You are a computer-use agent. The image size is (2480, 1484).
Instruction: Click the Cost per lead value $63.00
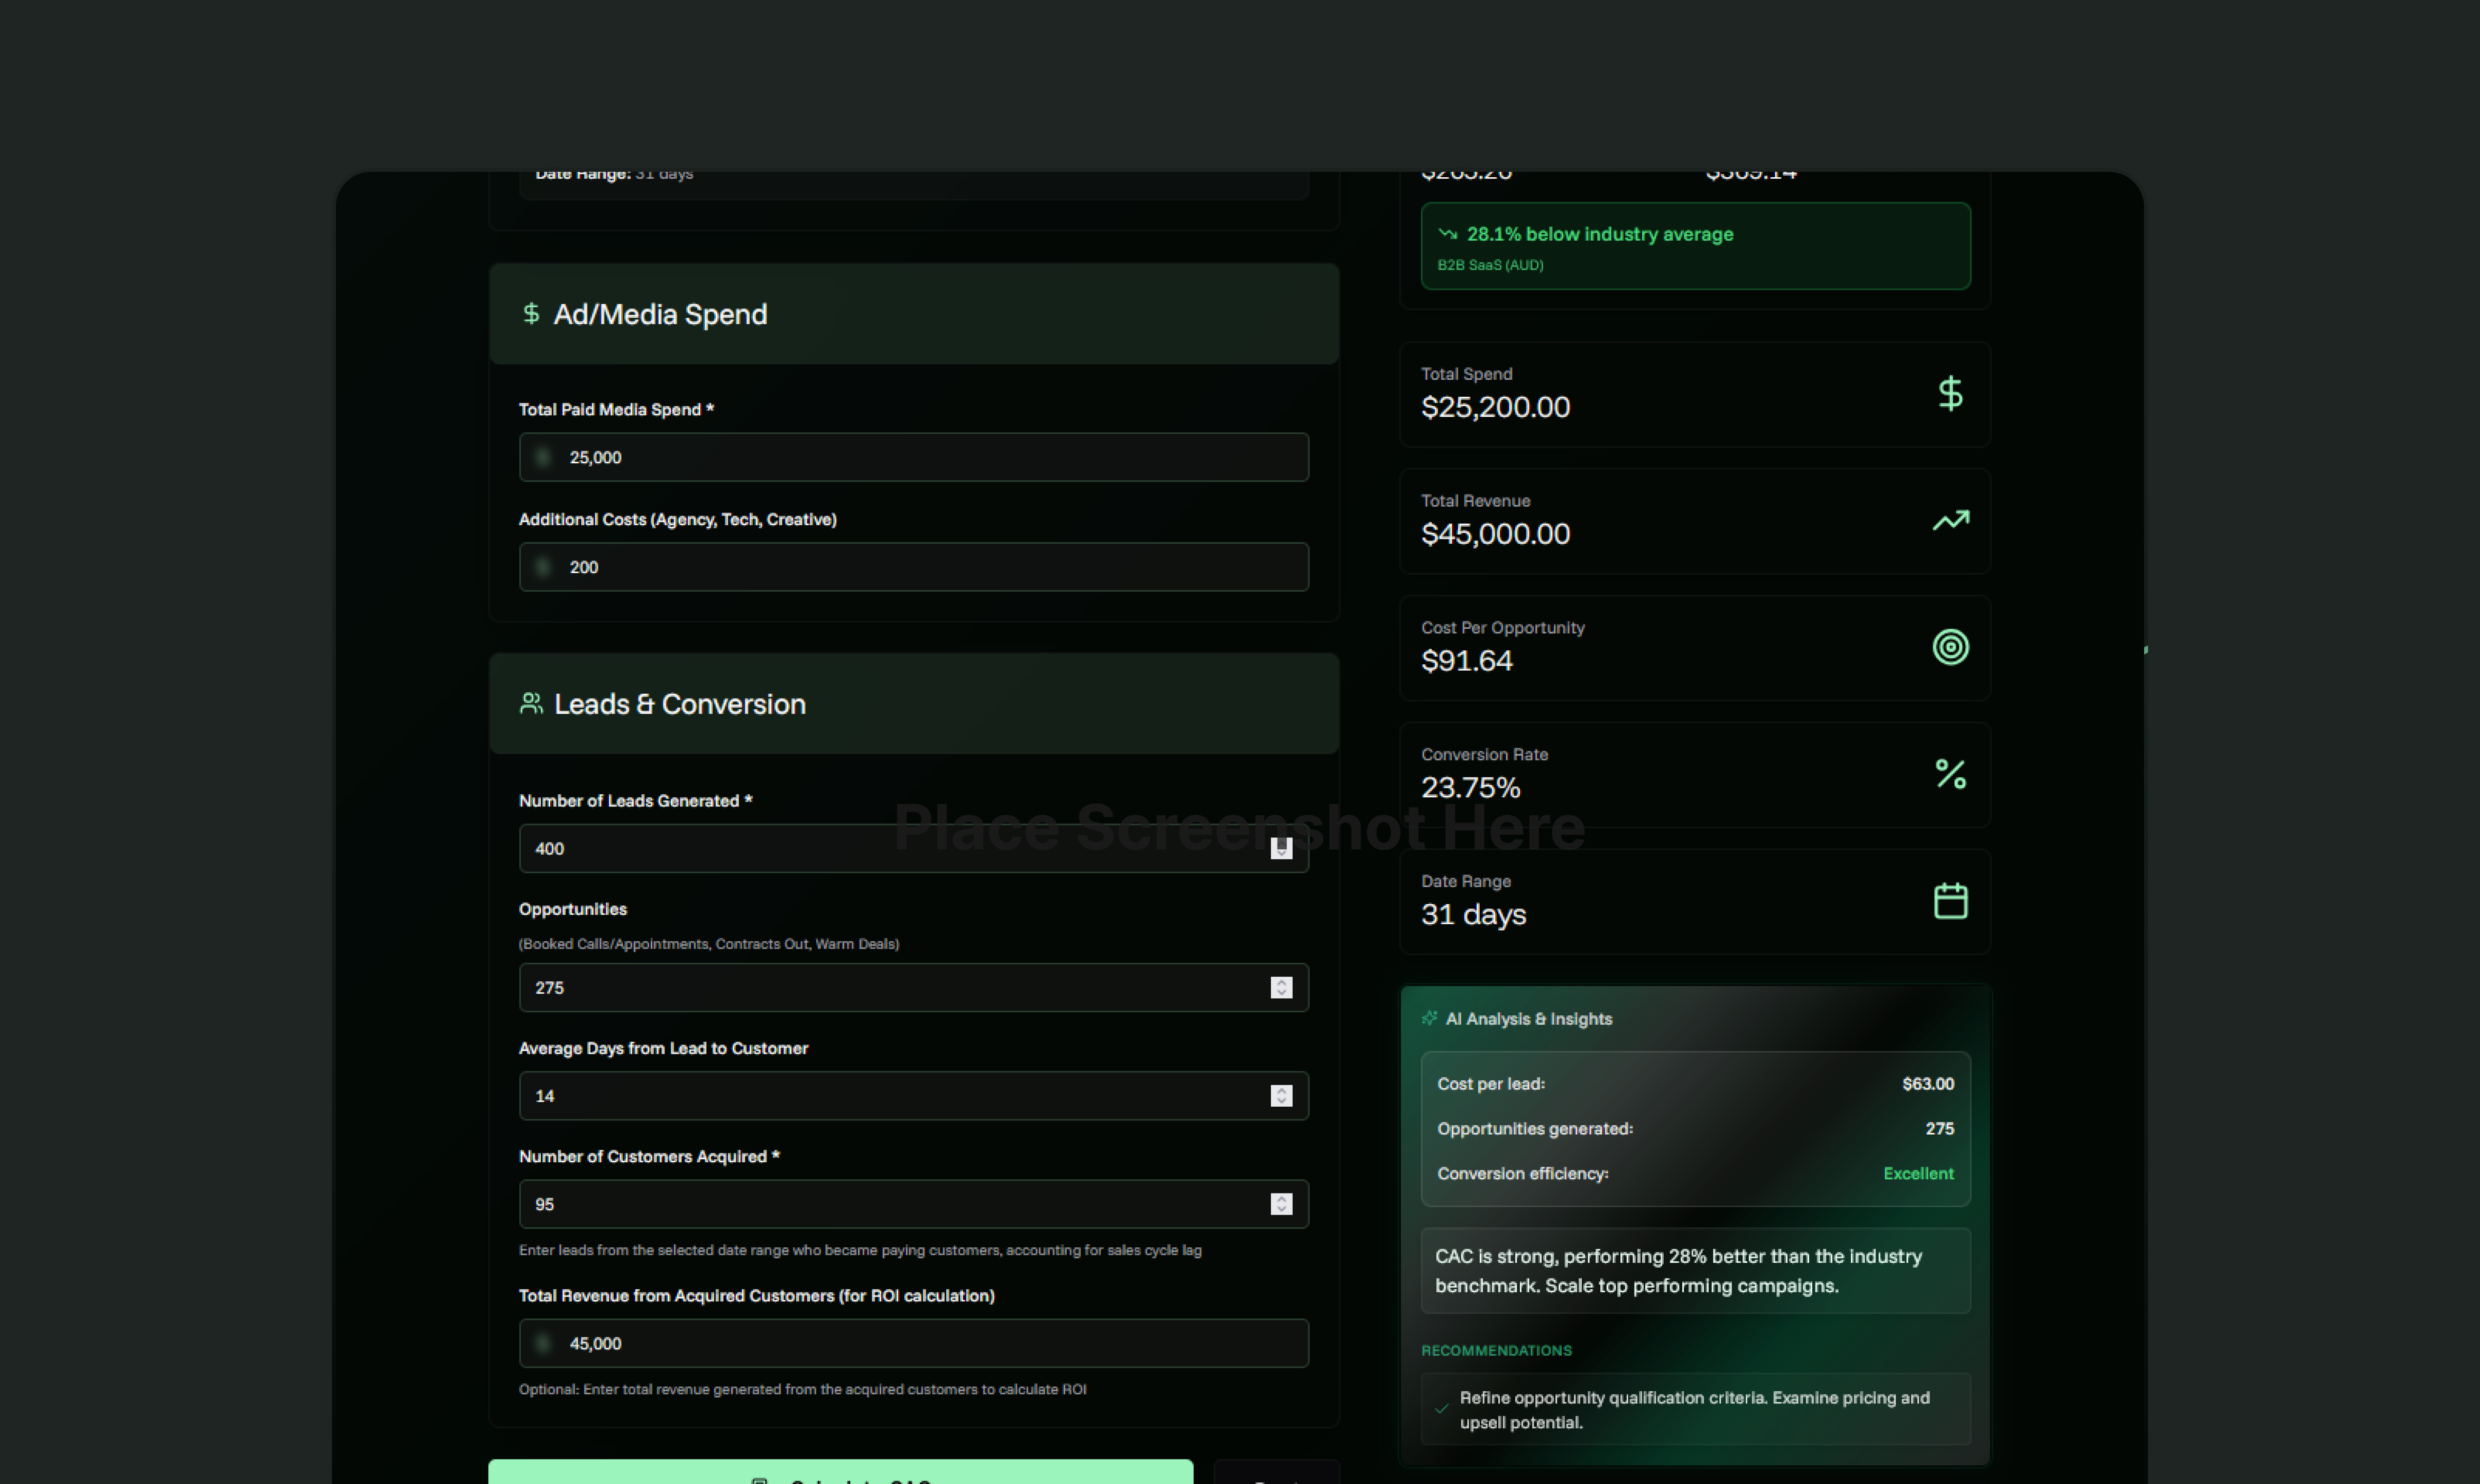pyautogui.click(x=1928, y=1084)
